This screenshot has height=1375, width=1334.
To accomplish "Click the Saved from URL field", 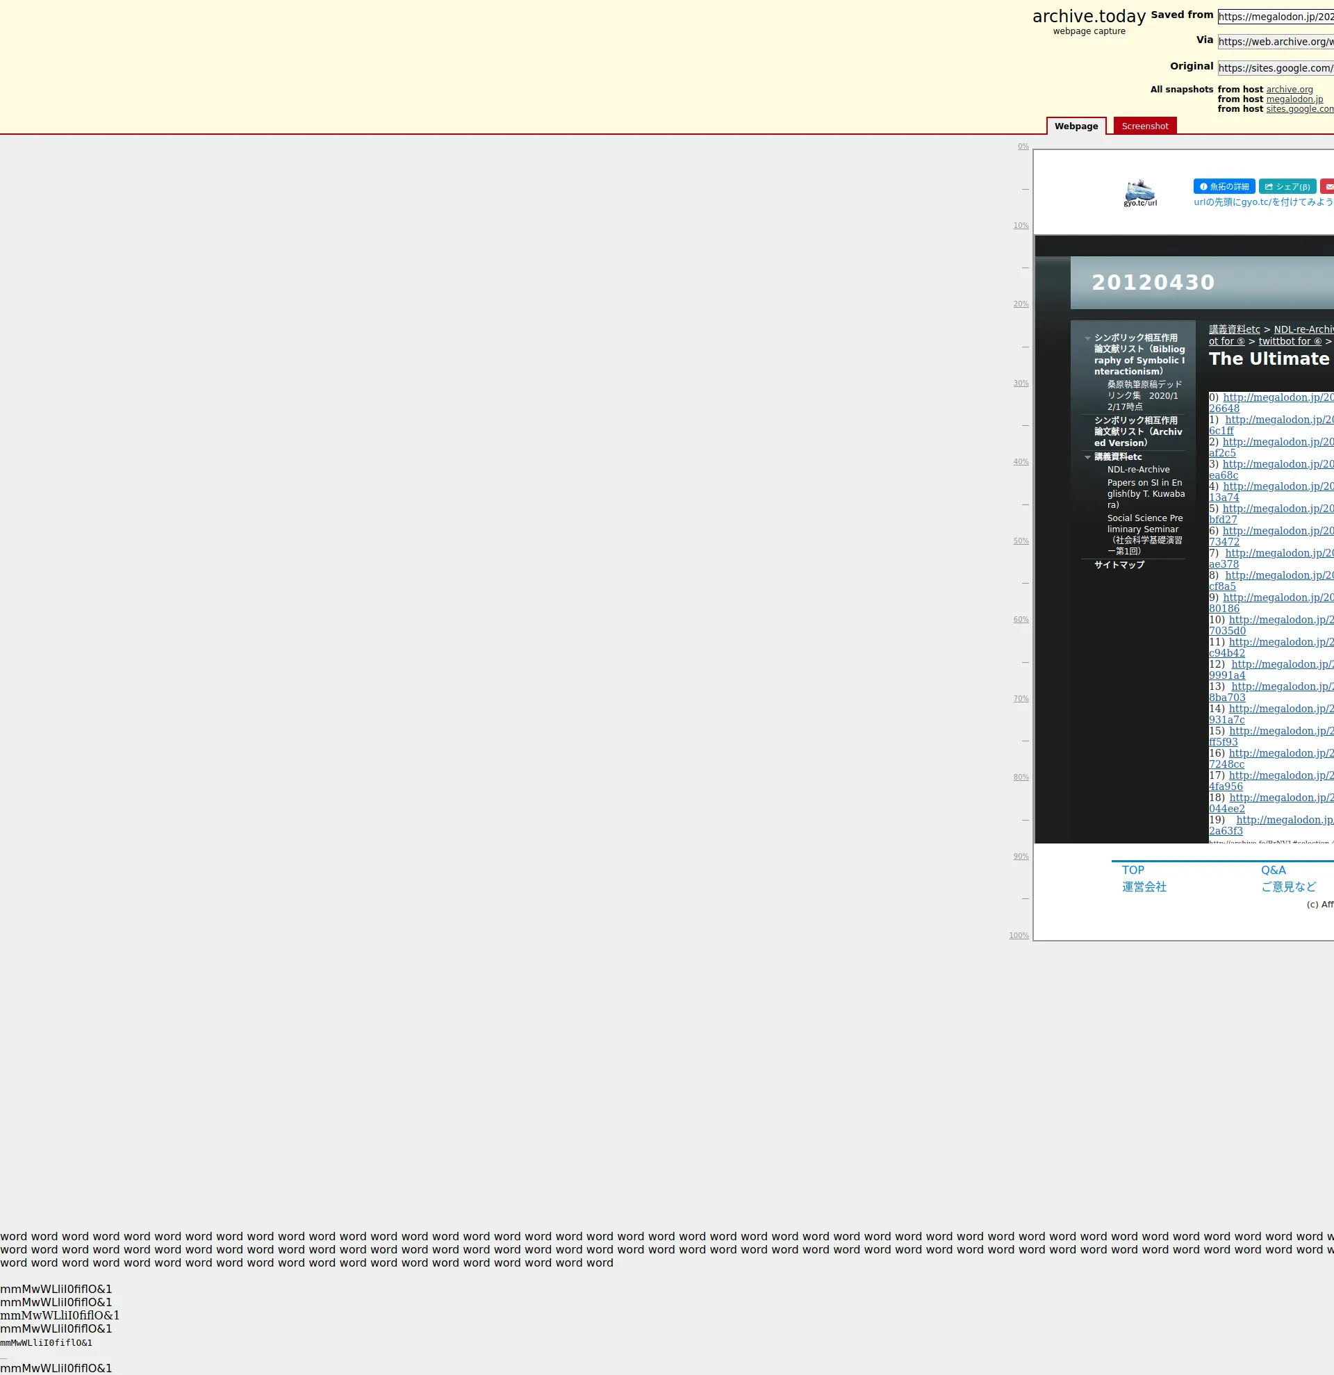I will coord(1275,17).
